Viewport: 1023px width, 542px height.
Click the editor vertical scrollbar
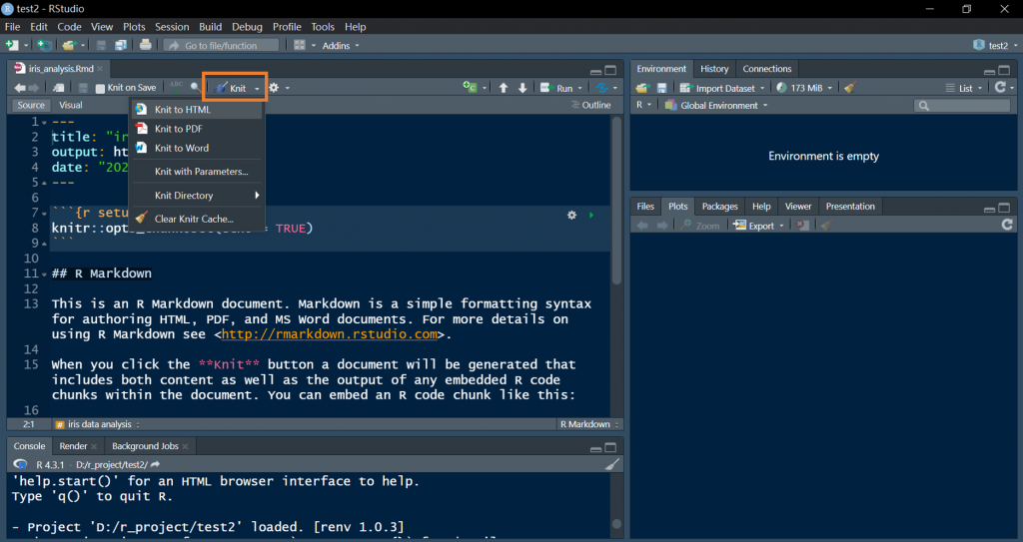pos(615,203)
